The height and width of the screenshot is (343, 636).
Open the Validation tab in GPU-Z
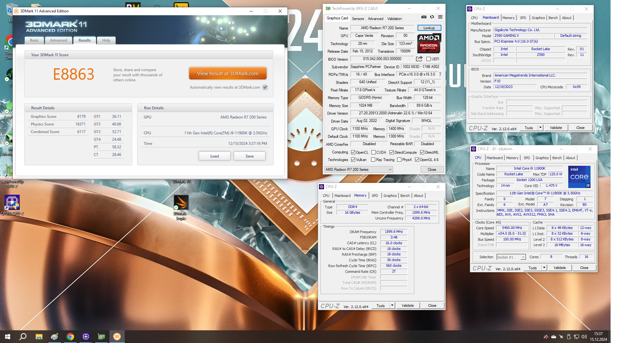pyautogui.click(x=394, y=19)
